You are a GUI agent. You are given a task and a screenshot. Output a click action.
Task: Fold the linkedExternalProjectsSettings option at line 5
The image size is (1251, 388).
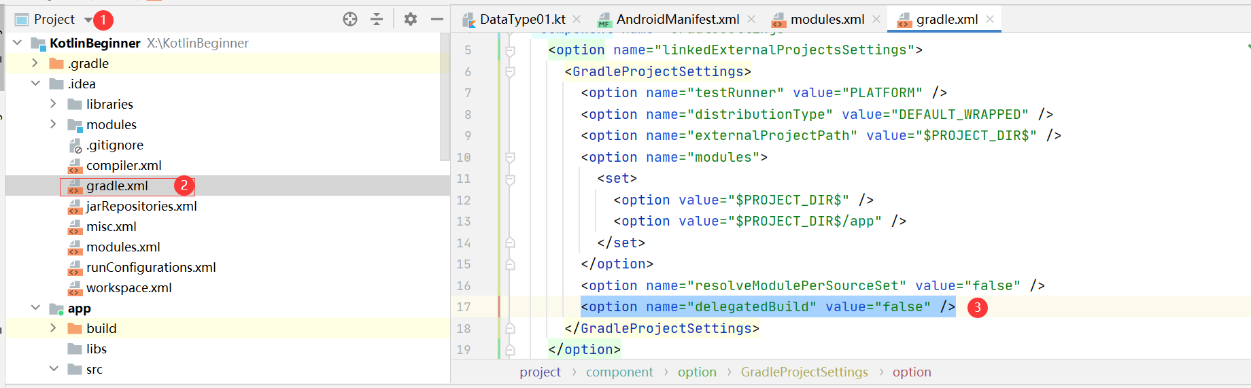(510, 50)
